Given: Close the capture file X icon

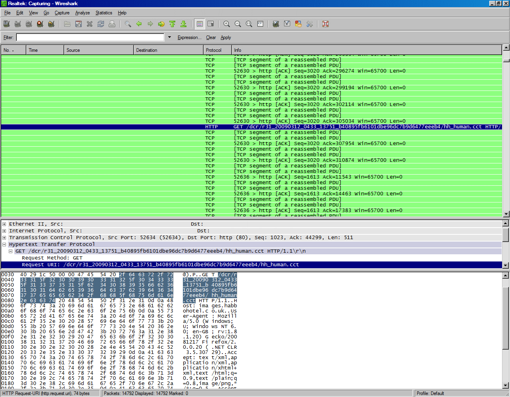Looking at the screenshot, I should 90,24.
